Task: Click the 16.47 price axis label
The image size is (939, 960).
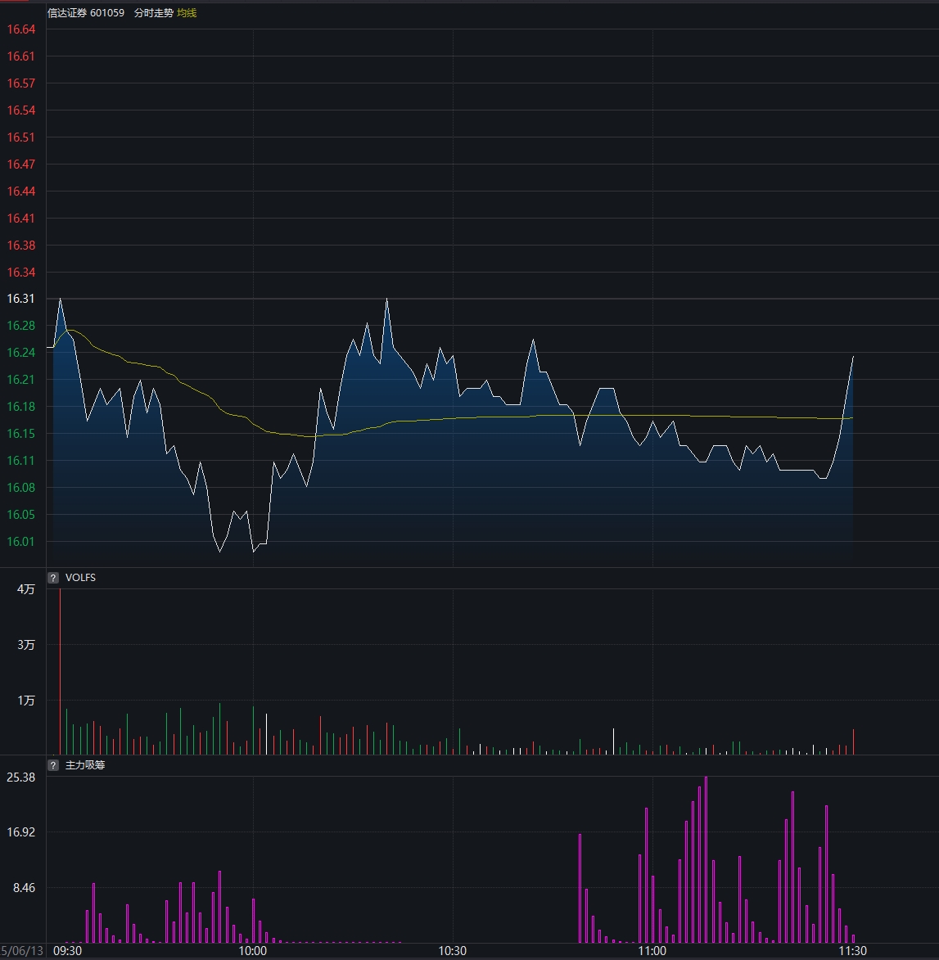Action: (x=20, y=164)
